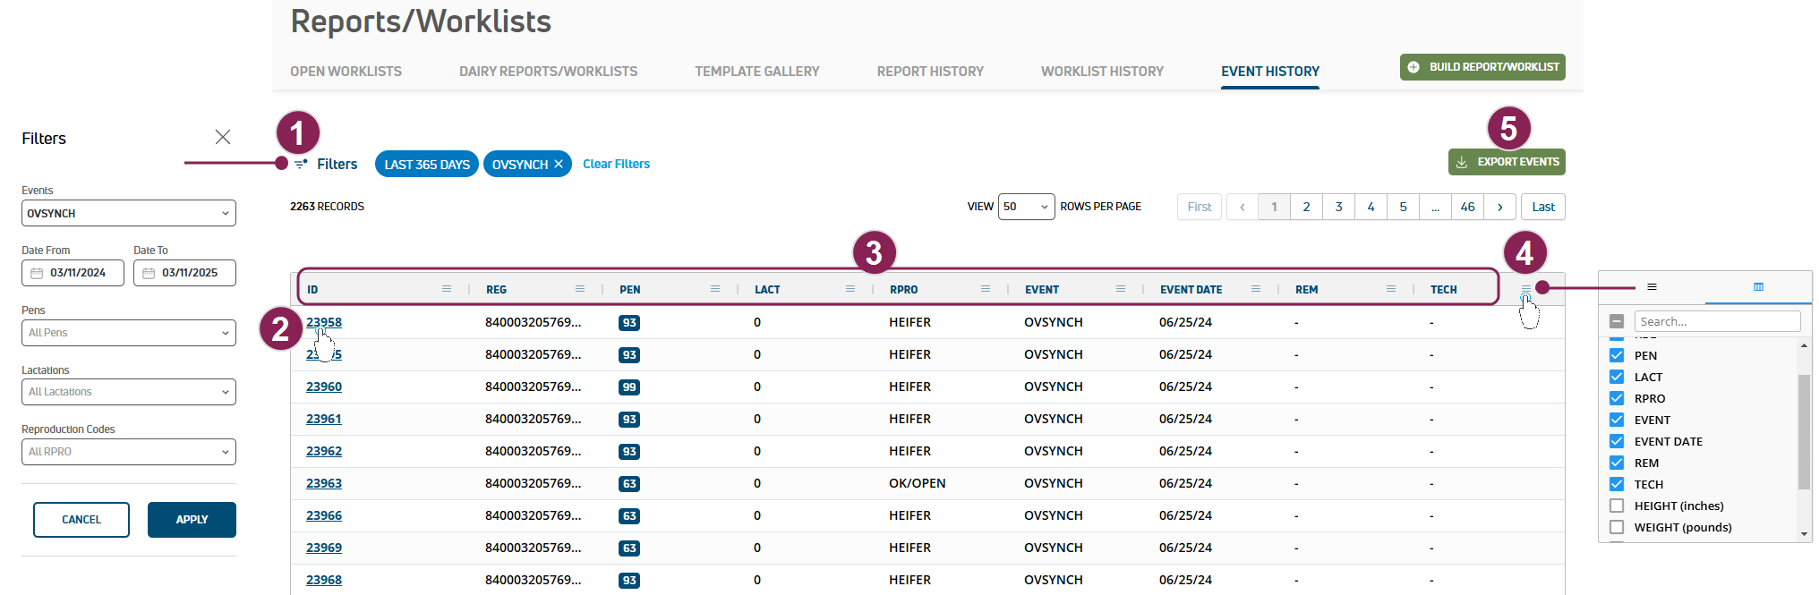Close the Filters panel with X
Image resolution: width=1819 pixels, height=595 pixels.
tap(223, 137)
